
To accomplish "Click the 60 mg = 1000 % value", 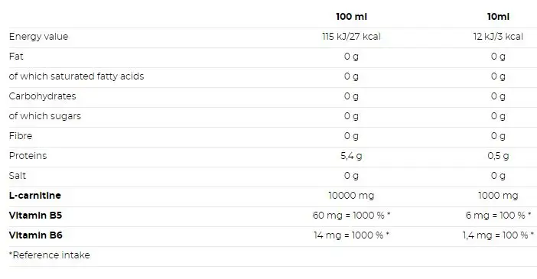I will pos(351,216).
